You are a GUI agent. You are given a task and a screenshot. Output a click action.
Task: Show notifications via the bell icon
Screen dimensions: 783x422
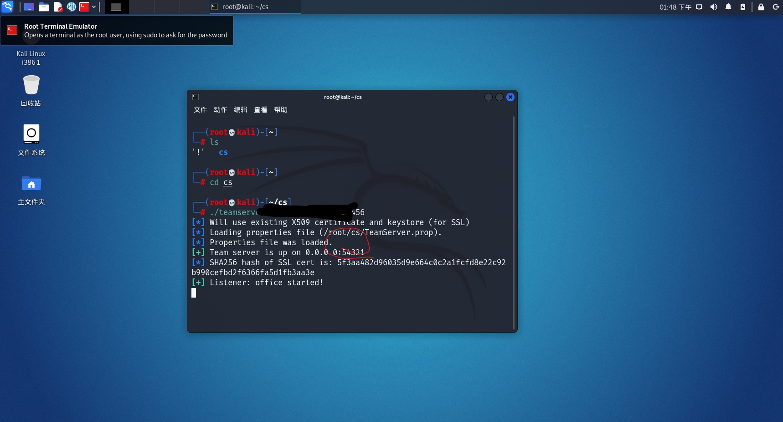[728, 7]
